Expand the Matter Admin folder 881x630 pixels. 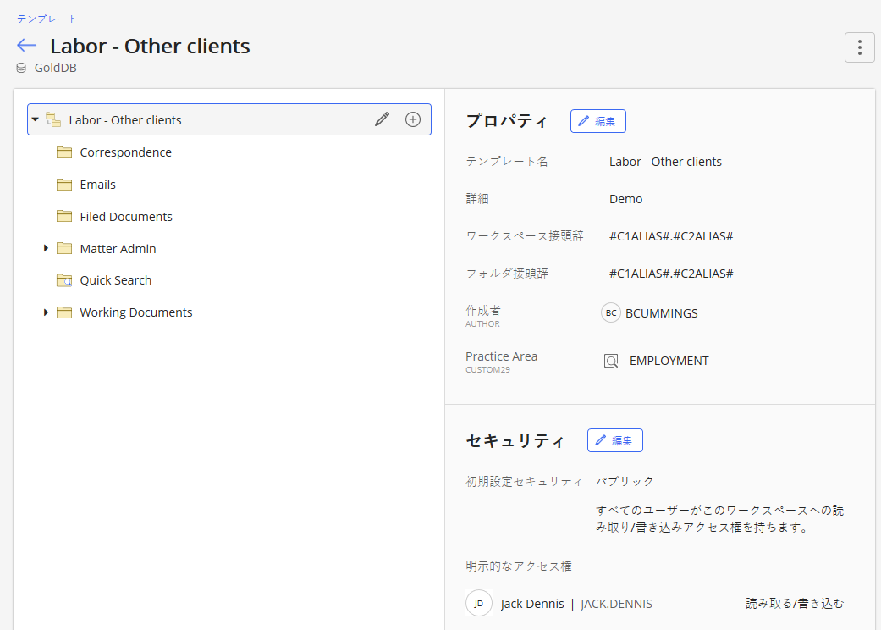click(x=46, y=249)
